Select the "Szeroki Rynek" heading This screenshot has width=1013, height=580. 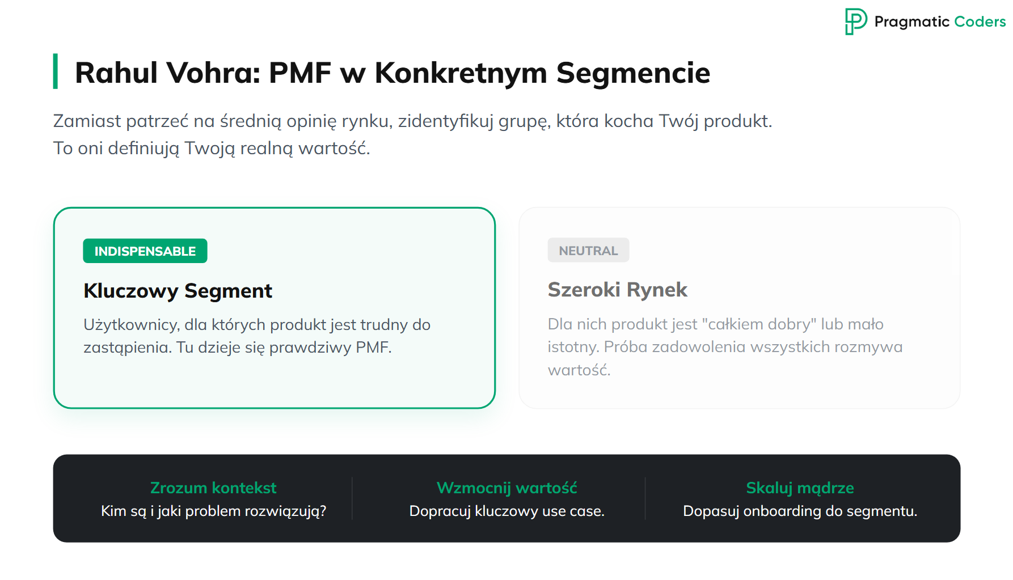(617, 290)
